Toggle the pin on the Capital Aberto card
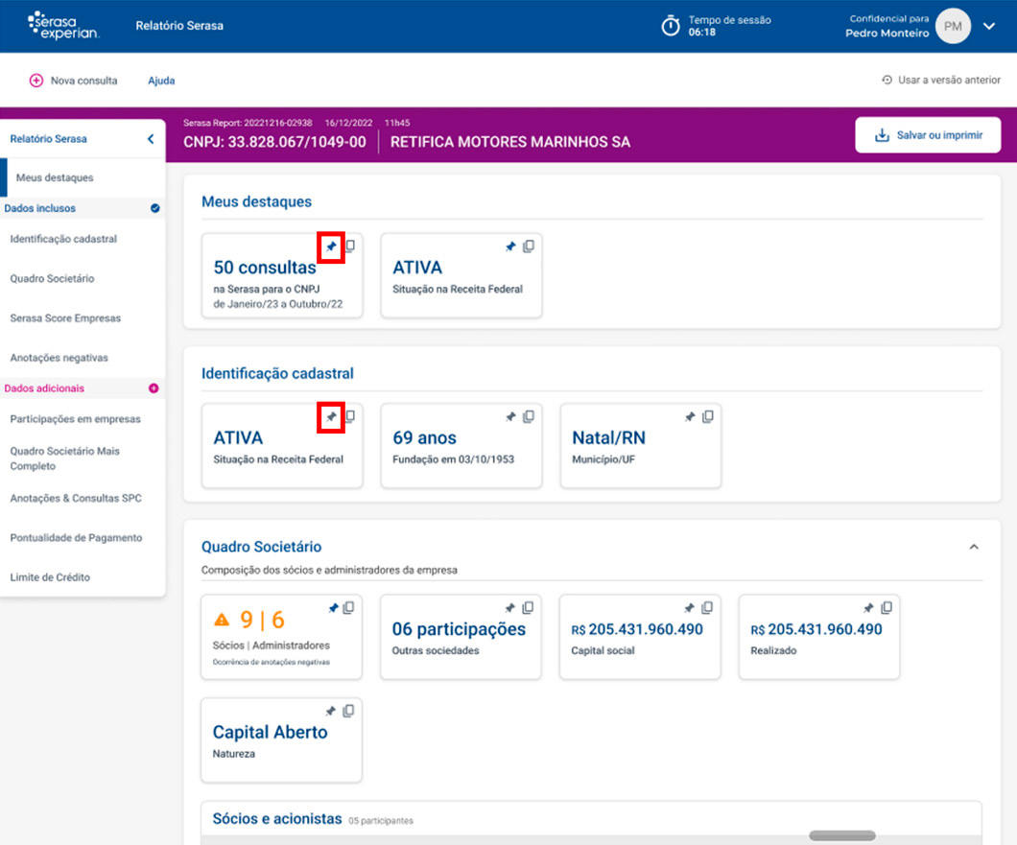Image resolution: width=1017 pixels, height=845 pixels. 331,712
